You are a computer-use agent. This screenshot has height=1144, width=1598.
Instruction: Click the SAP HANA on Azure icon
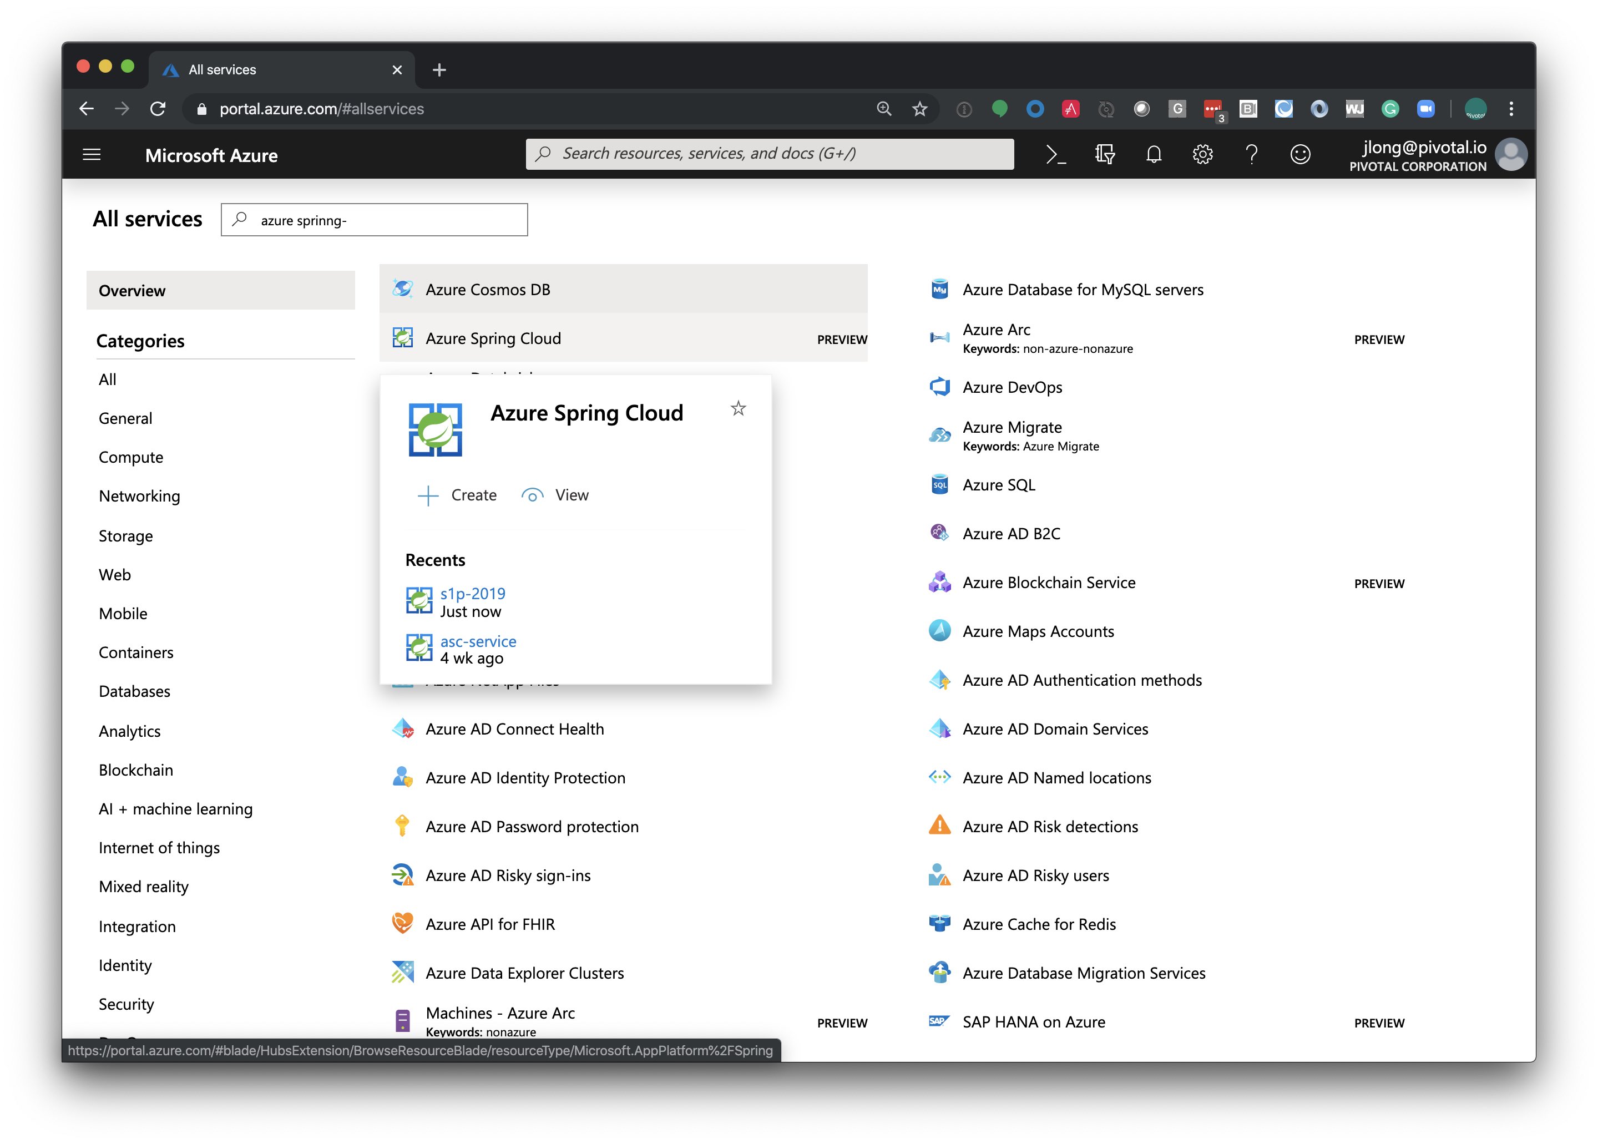939,1021
